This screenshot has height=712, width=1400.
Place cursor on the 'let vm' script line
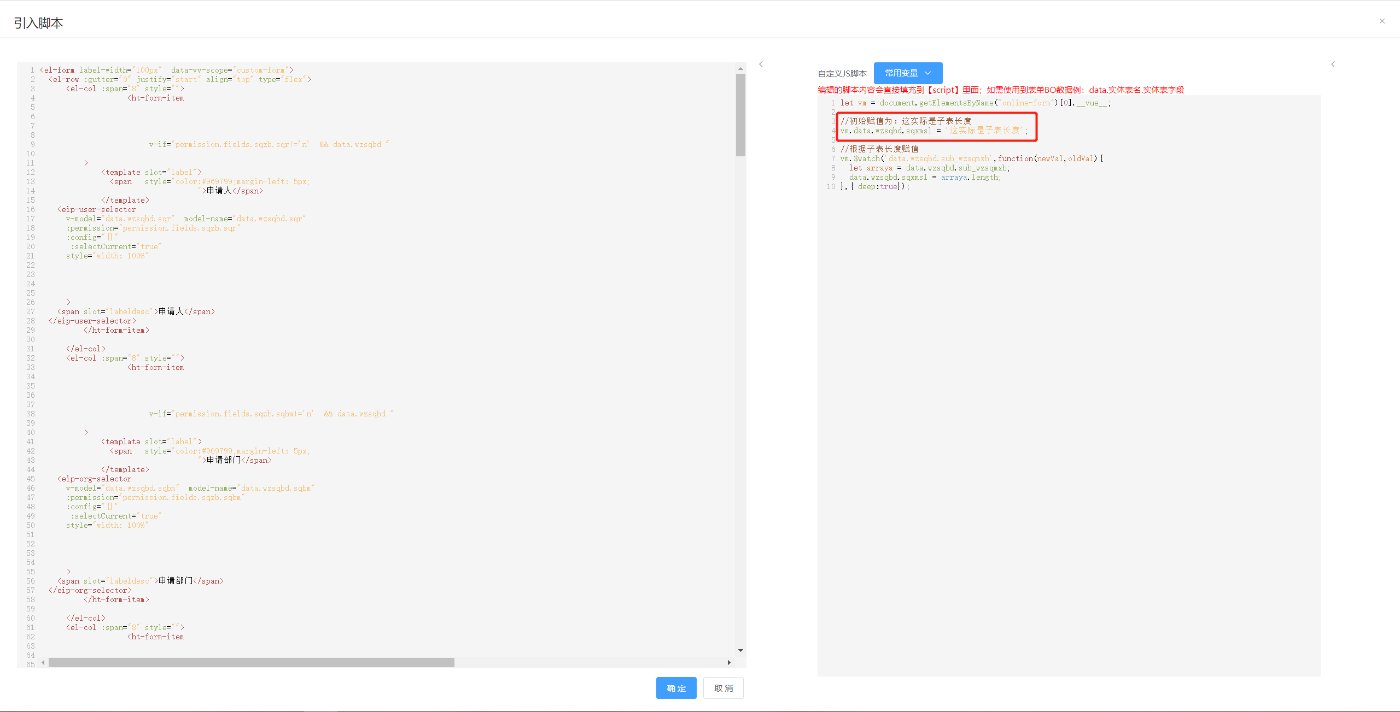click(975, 103)
